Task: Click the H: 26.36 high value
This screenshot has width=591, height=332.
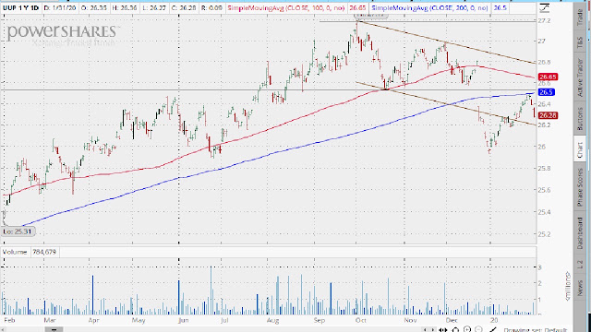Action: tap(125, 7)
